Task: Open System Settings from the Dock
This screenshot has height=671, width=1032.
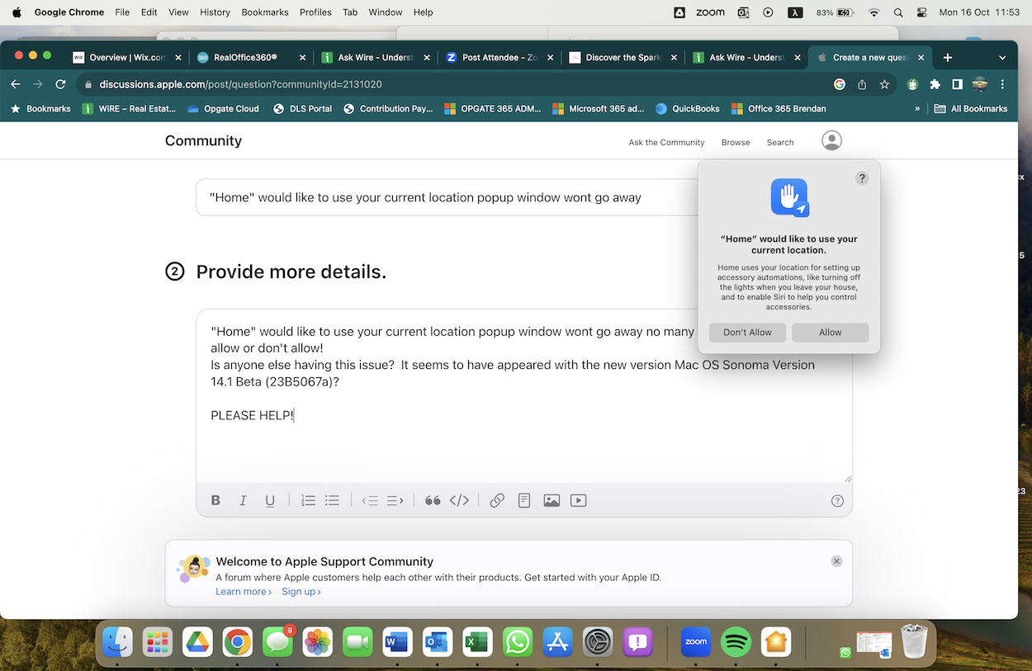Action: click(x=597, y=641)
